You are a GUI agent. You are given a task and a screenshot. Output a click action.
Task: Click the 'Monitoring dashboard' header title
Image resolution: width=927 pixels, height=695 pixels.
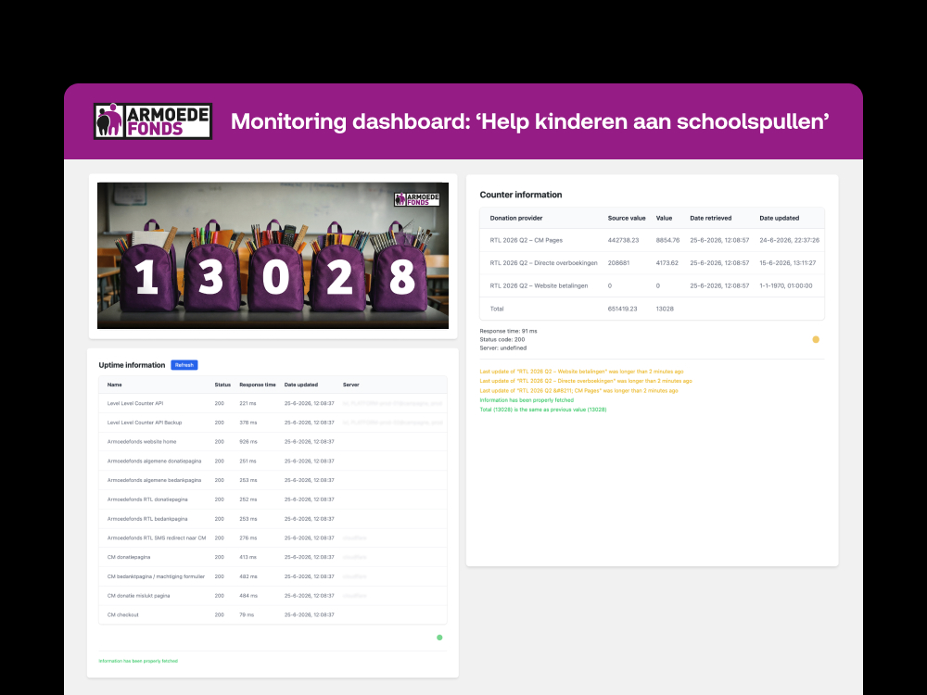pos(529,121)
